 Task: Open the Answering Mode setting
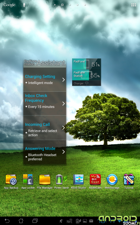click(45, 152)
